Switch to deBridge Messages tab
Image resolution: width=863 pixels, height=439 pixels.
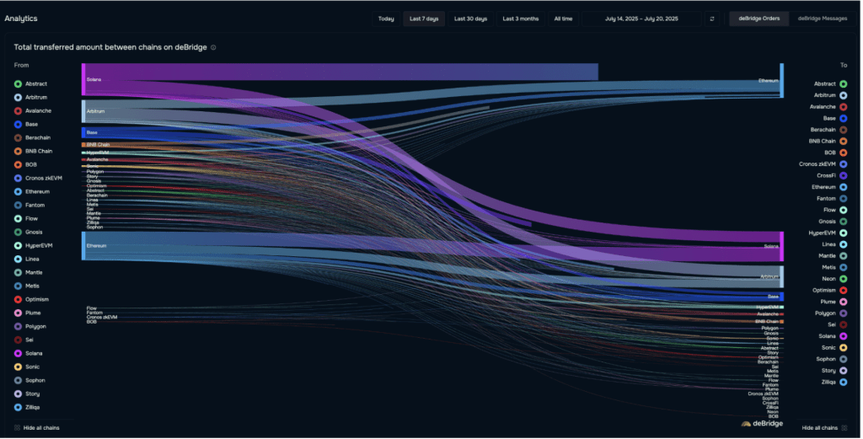click(x=823, y=19)
